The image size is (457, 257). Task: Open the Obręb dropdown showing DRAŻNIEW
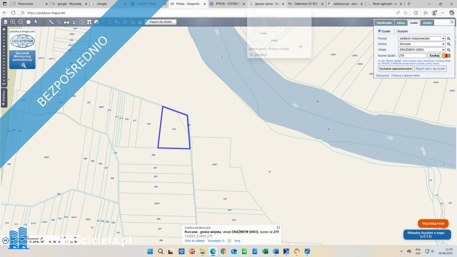coord(421,50)
